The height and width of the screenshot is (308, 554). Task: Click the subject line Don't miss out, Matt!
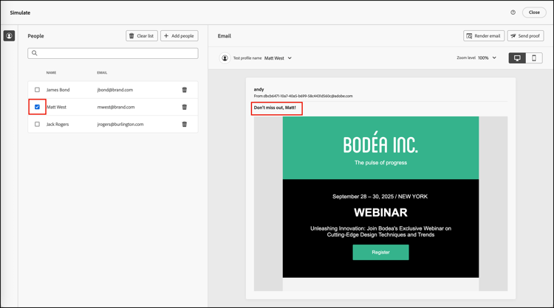pyautogui.click(x=275, y=108)
